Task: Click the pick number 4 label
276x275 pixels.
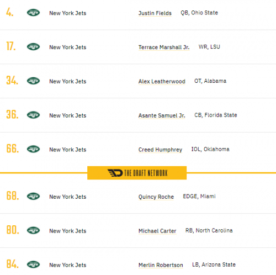Action: tap(10, 12)
